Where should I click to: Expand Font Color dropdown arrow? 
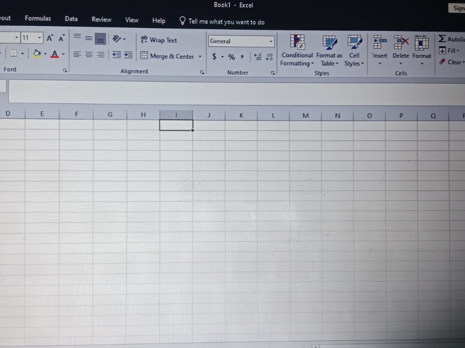(x=63, y=54)
